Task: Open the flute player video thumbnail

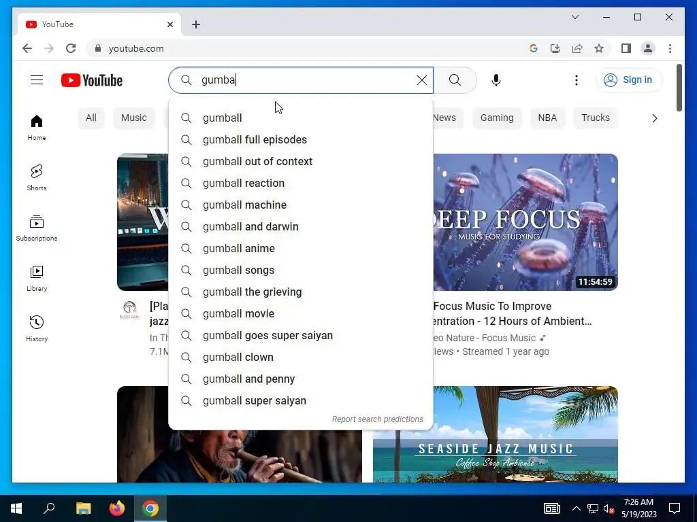Action: (x=239, y=456)
